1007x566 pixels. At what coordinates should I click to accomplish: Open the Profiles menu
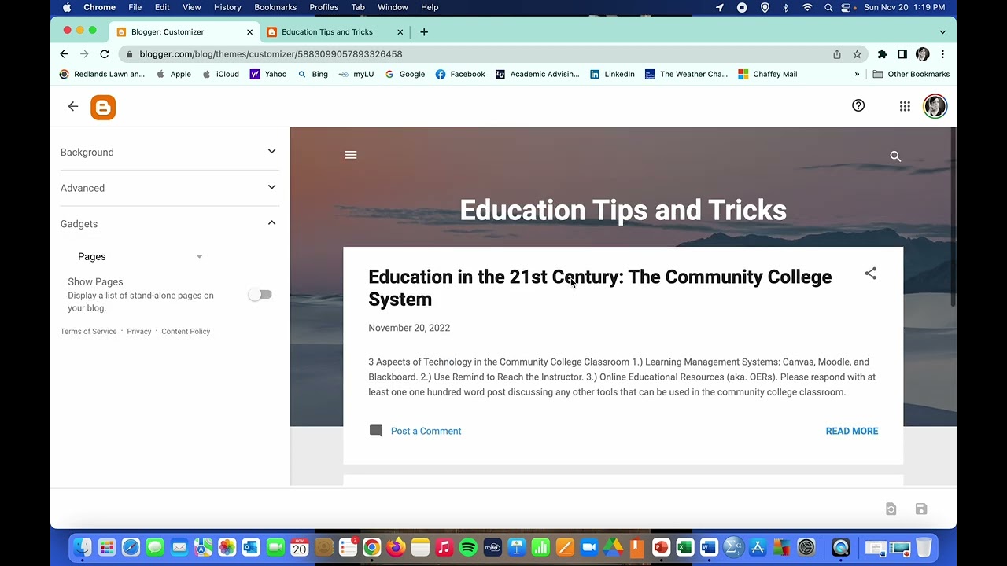tap(323, 7)
